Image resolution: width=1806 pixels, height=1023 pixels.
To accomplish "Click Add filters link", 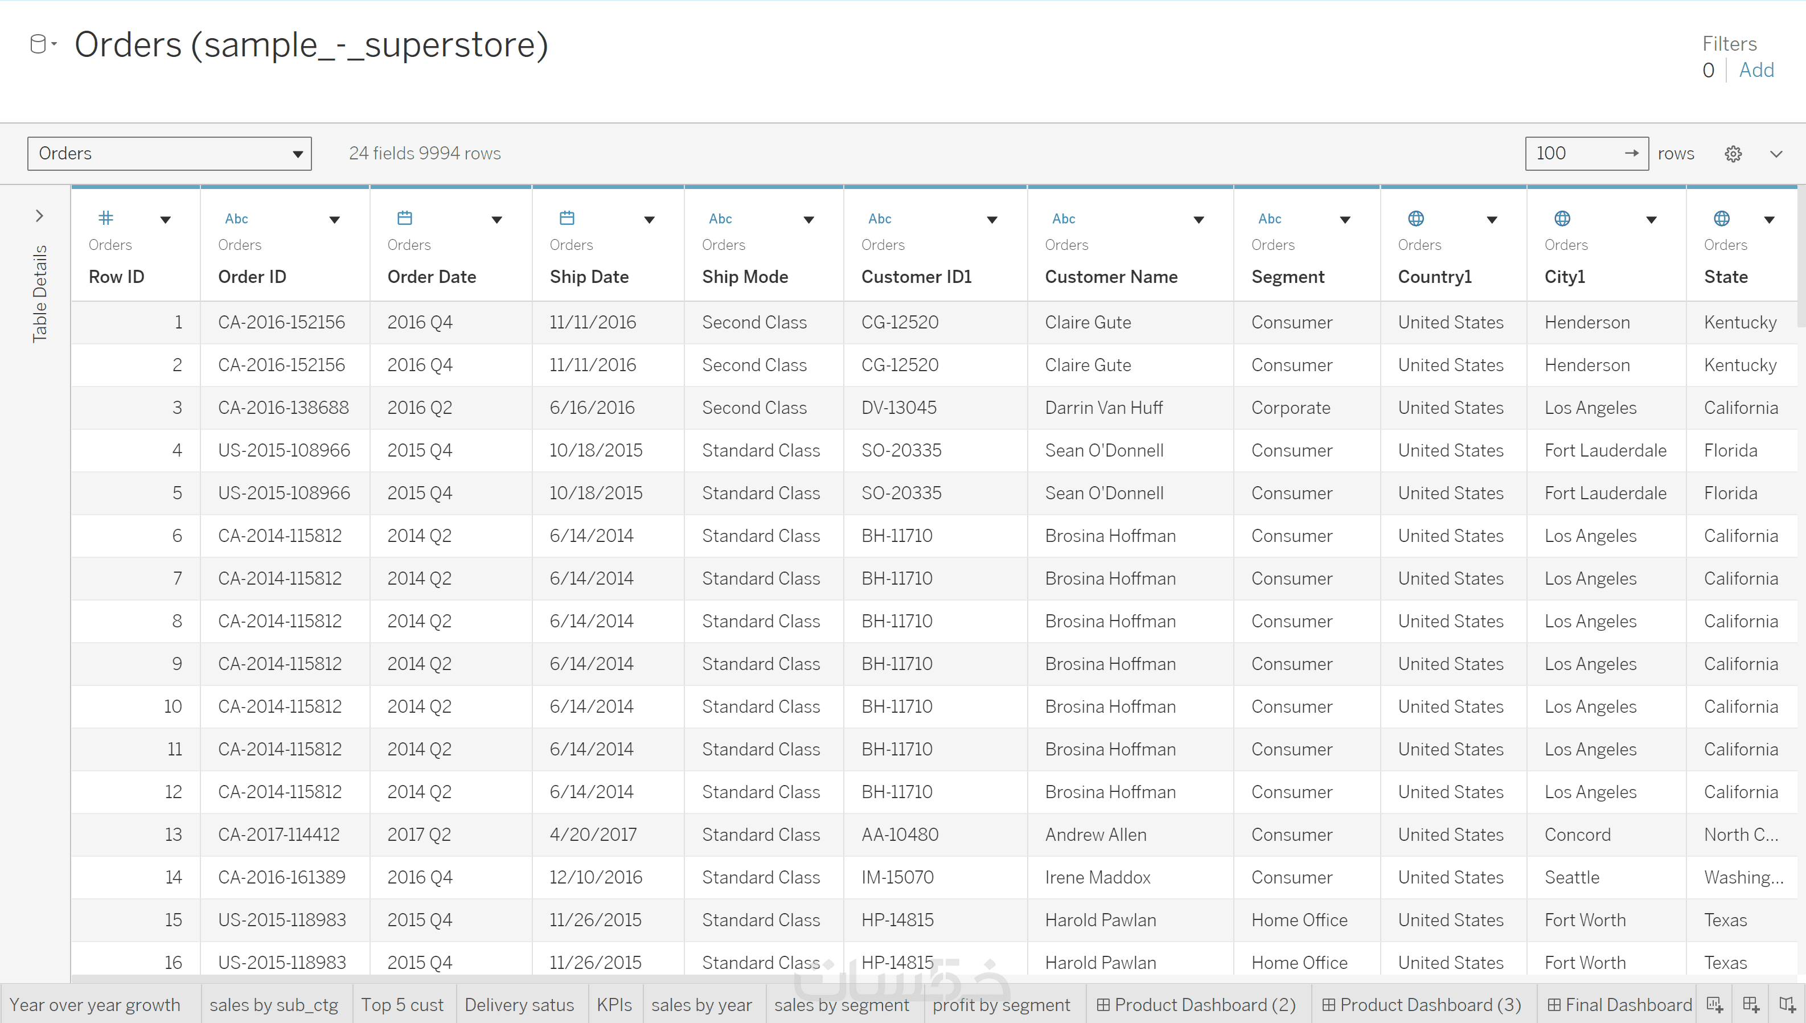I will [x=1756, y=70].
